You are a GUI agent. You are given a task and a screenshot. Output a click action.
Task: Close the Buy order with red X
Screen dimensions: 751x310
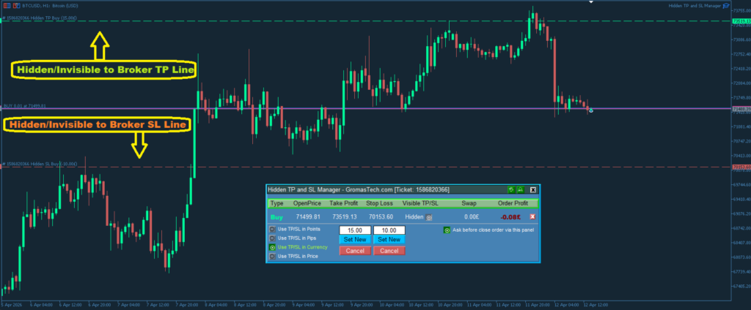[532, 217]
